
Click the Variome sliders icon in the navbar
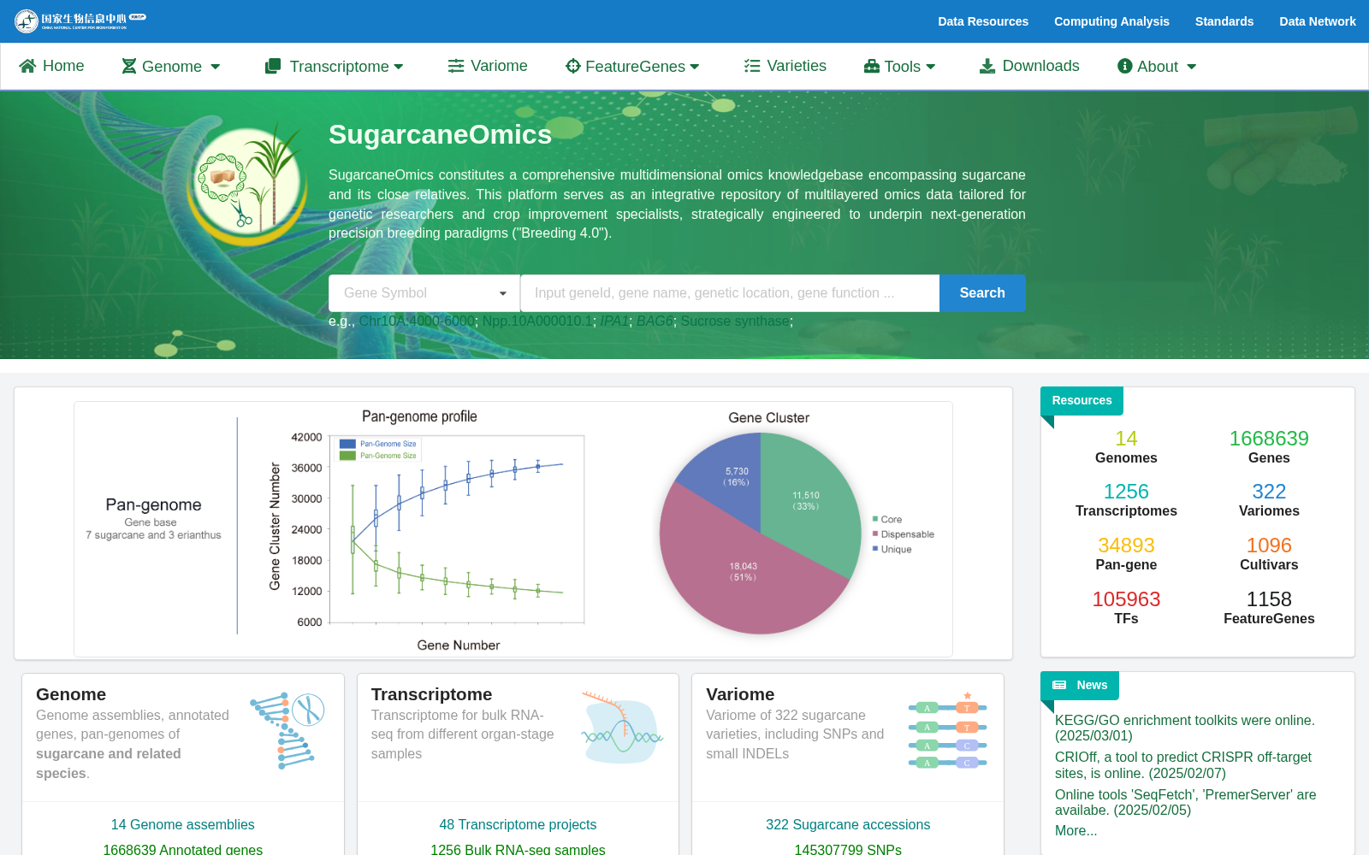point(456,66)
